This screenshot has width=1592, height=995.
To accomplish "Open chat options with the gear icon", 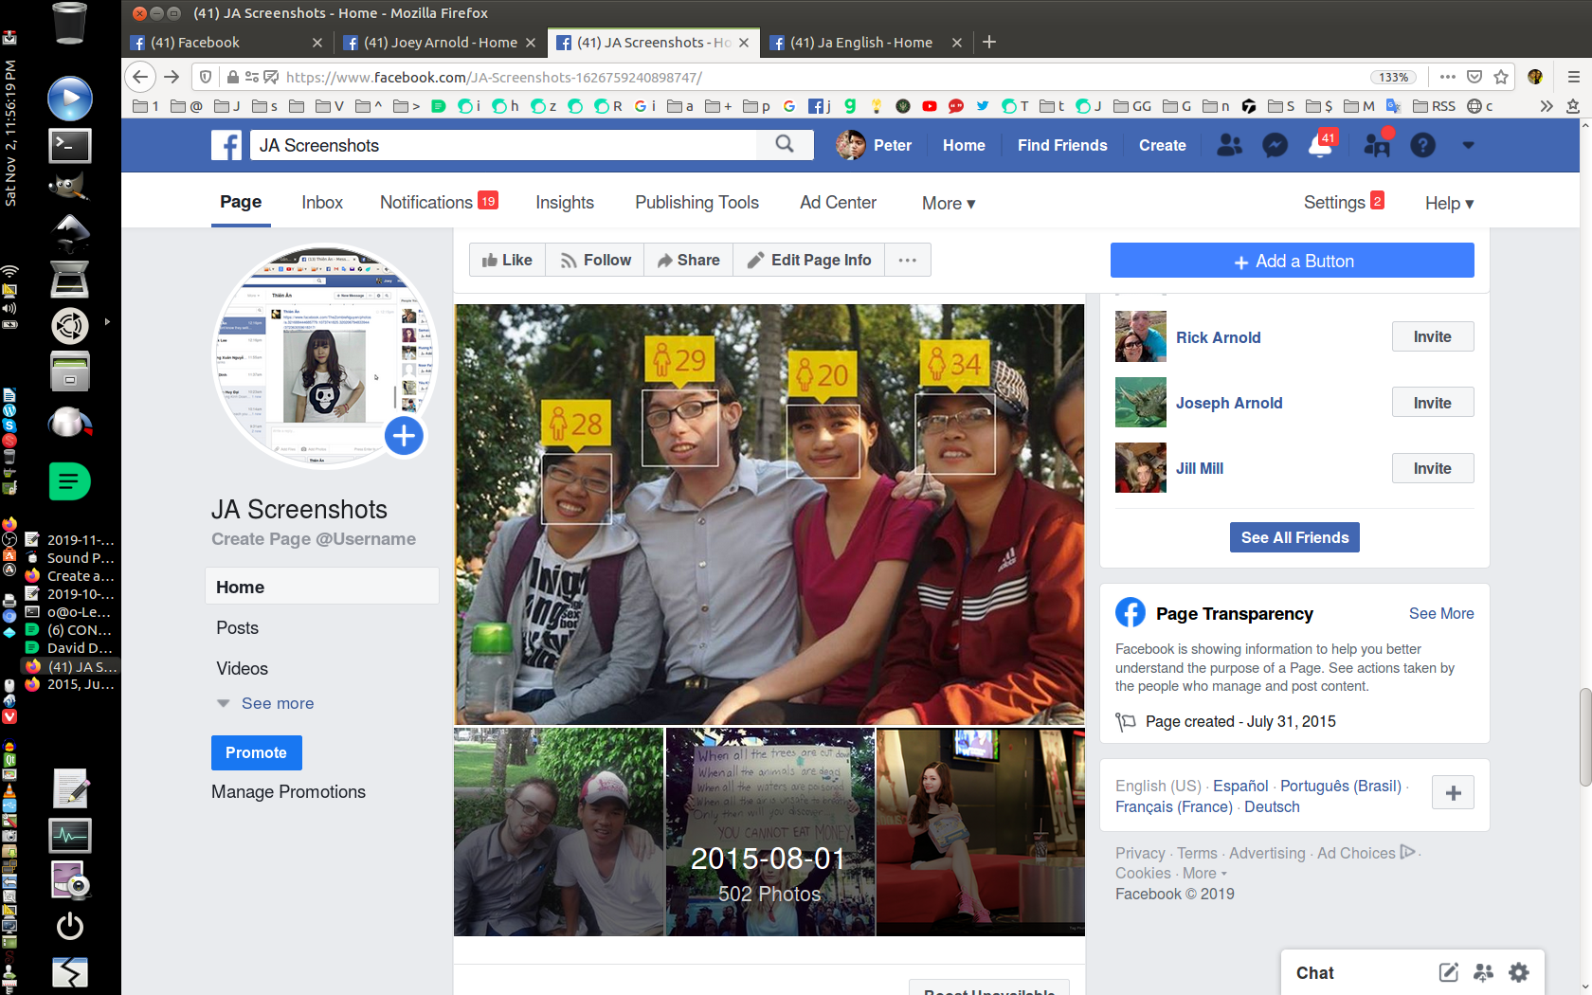I will tap(1518, 972).
